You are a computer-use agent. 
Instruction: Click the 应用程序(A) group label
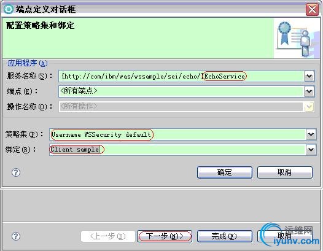click(28, 63)
